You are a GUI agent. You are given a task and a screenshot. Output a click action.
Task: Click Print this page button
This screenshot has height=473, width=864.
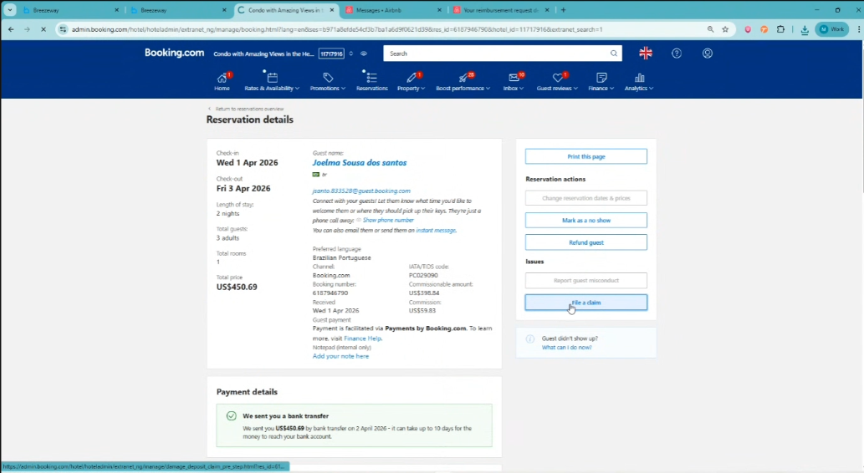(x=585, y=156)
